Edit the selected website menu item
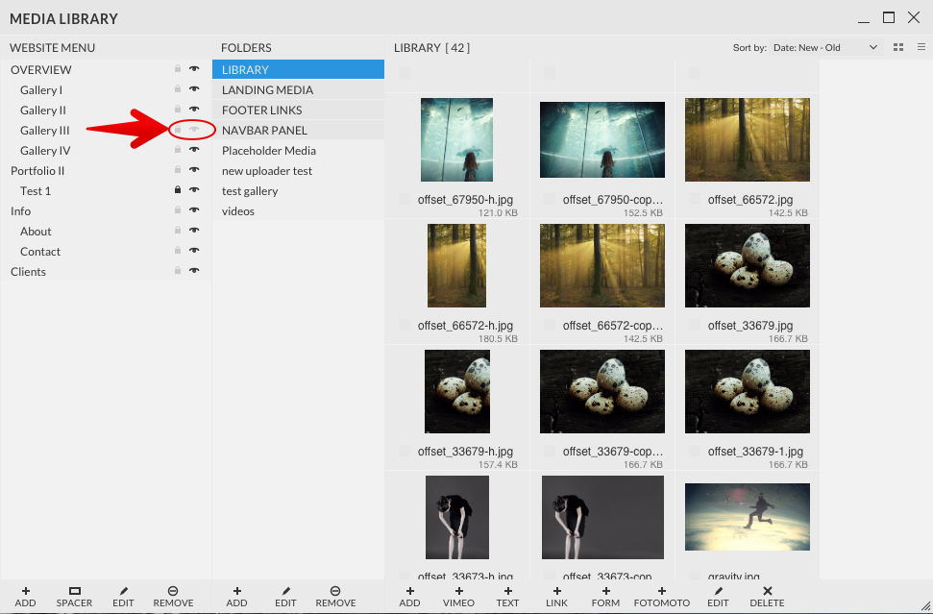This screenshot has width=933, height=614. (123, 597)
